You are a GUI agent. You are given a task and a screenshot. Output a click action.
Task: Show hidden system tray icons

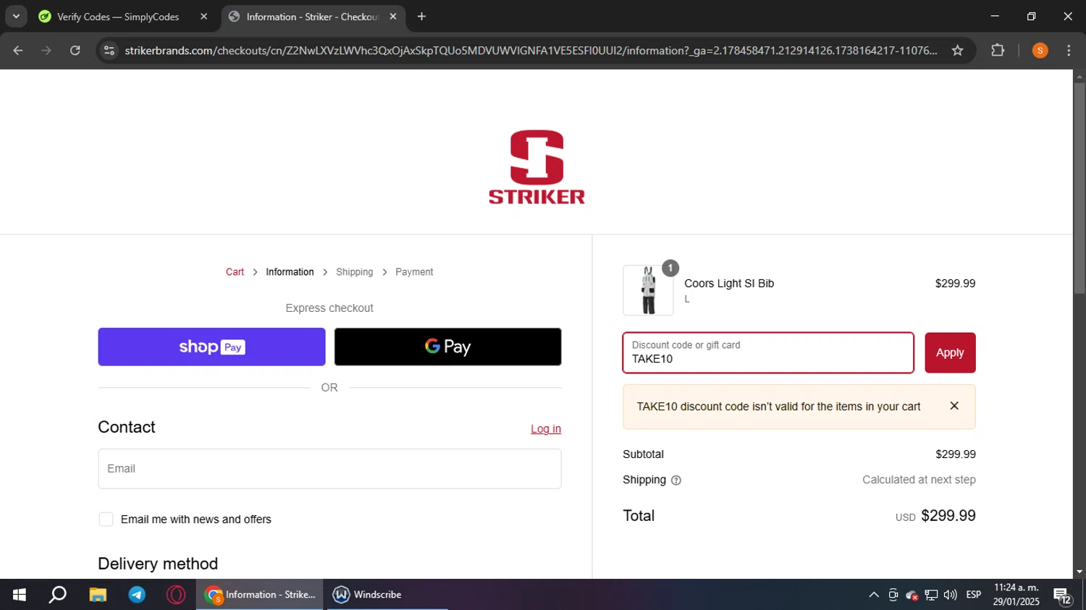[874, 595]
